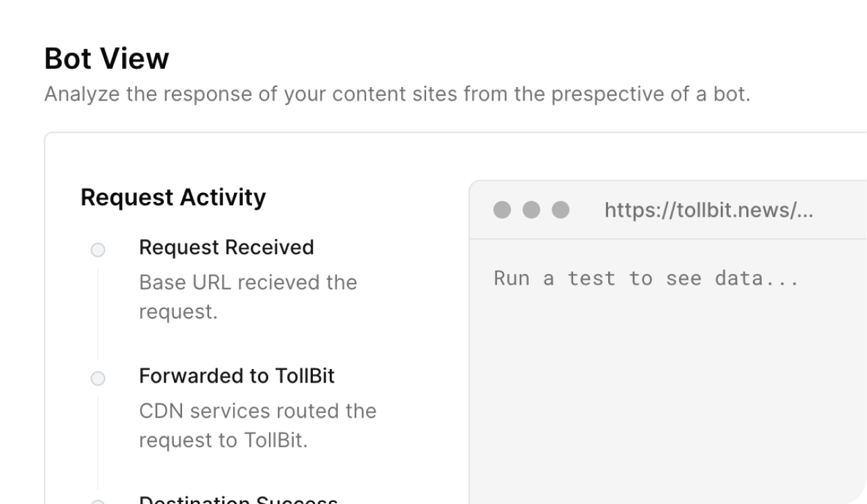
Task: Select the Request Received step indicator
Action: click(x=98, y=250)
